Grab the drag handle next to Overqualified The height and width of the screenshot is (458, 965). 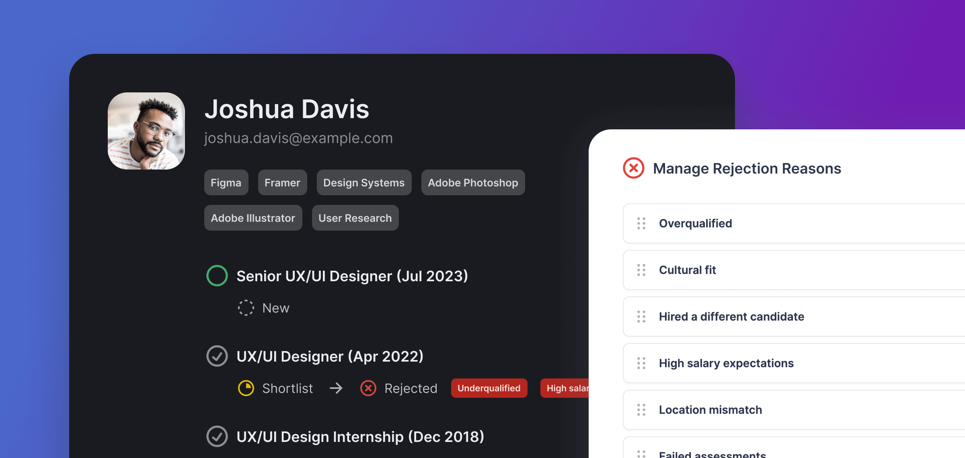tap(641, 223)
